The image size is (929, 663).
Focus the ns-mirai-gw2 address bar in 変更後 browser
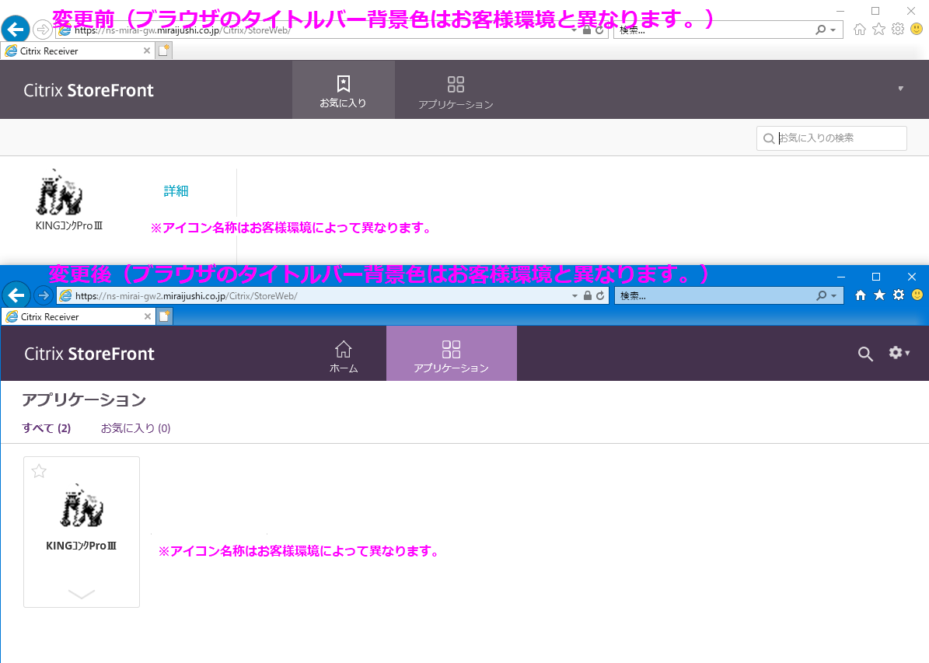tap(333, 295)
